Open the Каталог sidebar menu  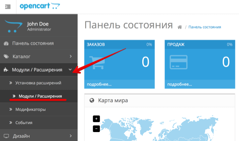39,57
